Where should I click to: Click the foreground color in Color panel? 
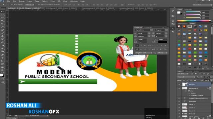pos(179,13)
